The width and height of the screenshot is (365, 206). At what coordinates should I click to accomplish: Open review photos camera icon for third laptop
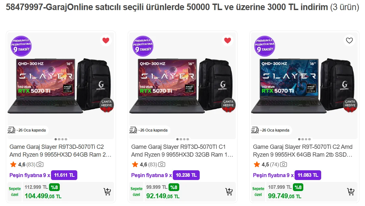283,164
